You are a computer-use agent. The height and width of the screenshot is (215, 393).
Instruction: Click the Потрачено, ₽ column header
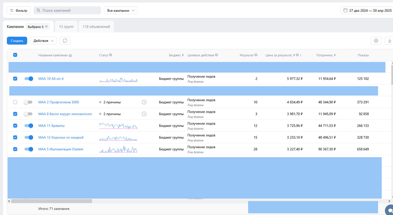click(x=326, y=55)
